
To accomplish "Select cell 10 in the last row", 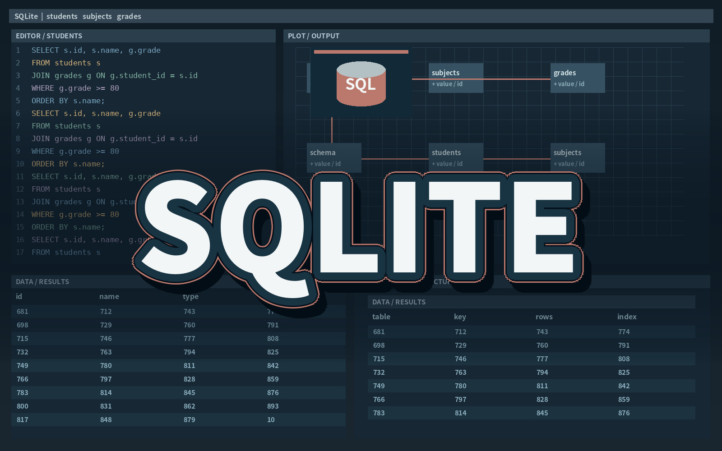I will point(271,419).
